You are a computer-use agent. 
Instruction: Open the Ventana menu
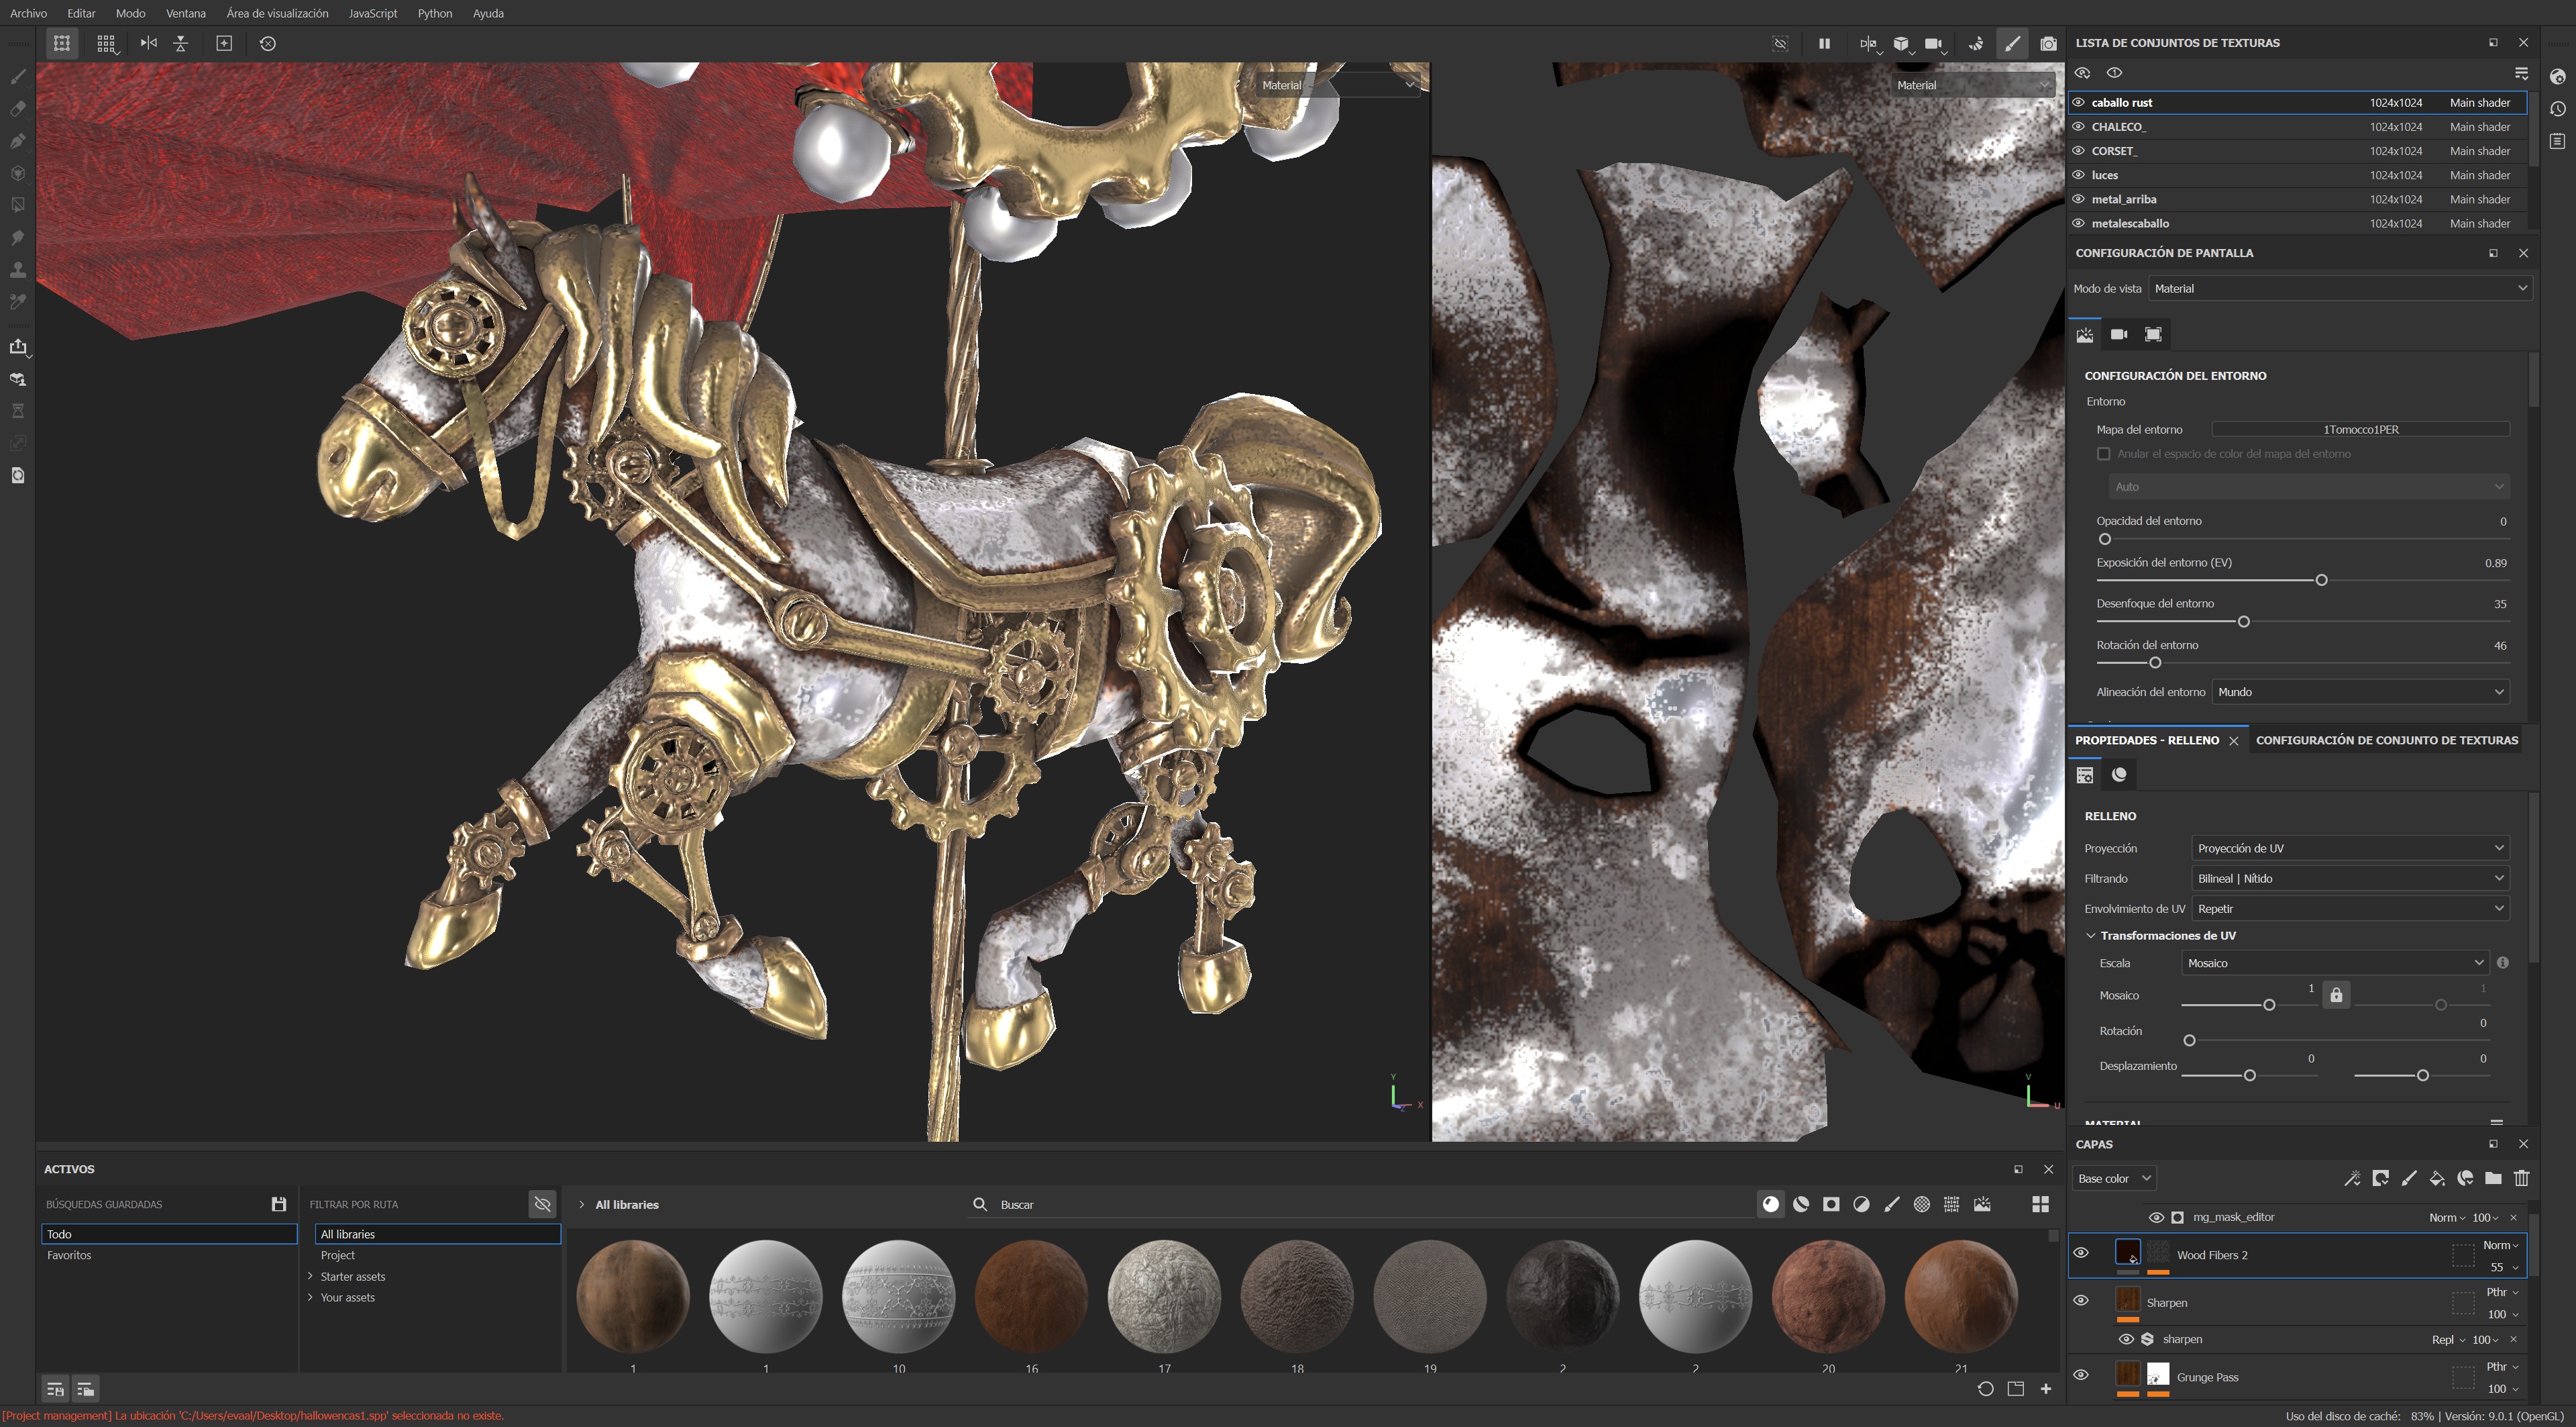coord(185,13)
